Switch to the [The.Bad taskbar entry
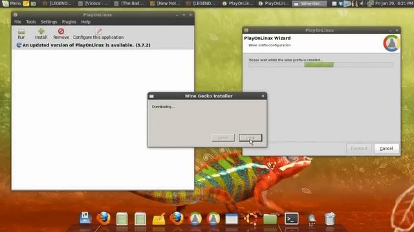 (130, 3)
